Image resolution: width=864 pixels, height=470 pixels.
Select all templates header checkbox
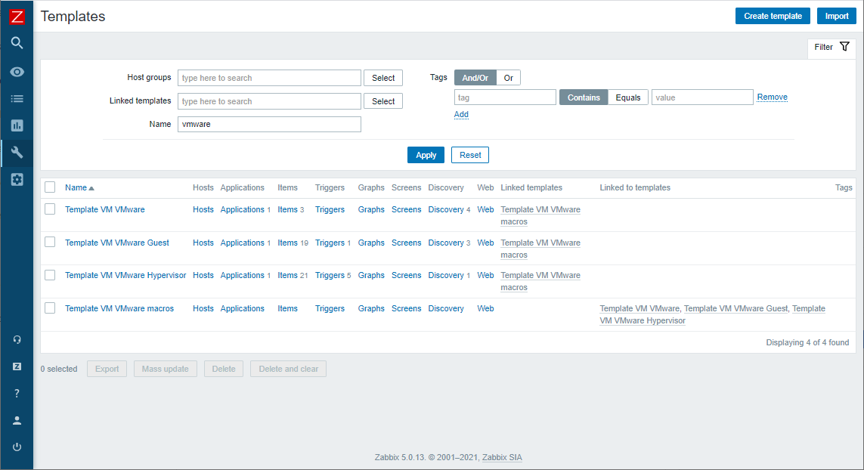(50, 187)
